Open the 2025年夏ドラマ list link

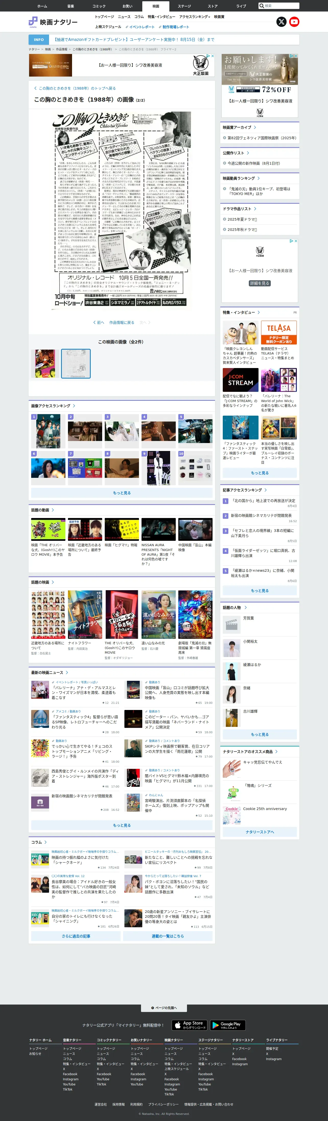pos(242,219)
